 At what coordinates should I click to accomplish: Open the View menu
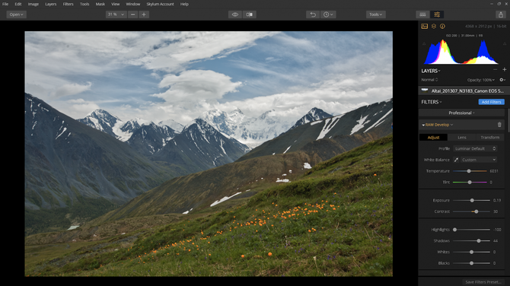point(116,5)
